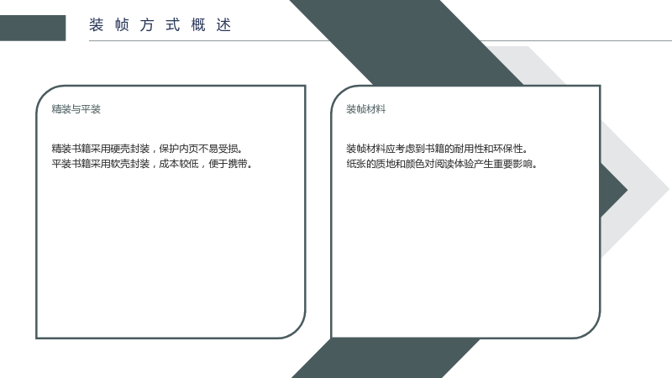
Task: Select the dark diagonal band at bottom
Action: coord(386,359)
